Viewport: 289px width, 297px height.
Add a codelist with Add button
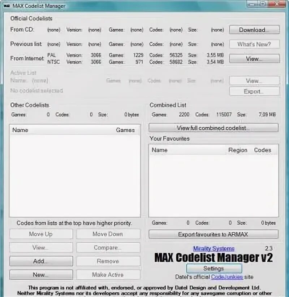click(41, 261)
